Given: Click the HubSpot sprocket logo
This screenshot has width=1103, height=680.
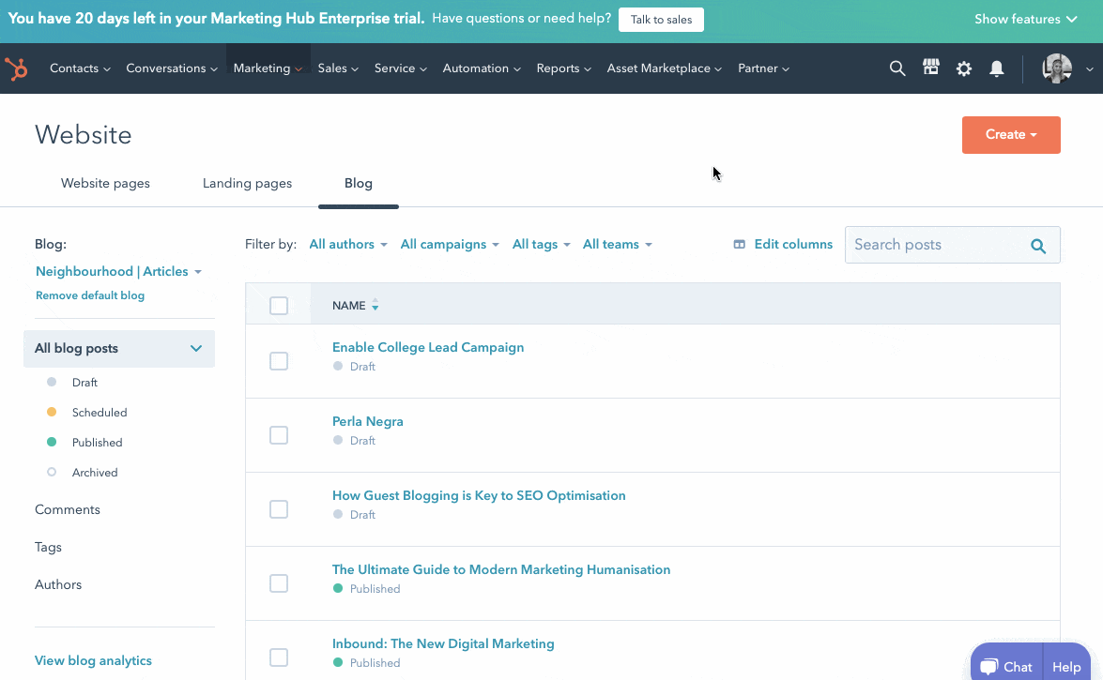Looking at the screenshot, I should 16,68.
